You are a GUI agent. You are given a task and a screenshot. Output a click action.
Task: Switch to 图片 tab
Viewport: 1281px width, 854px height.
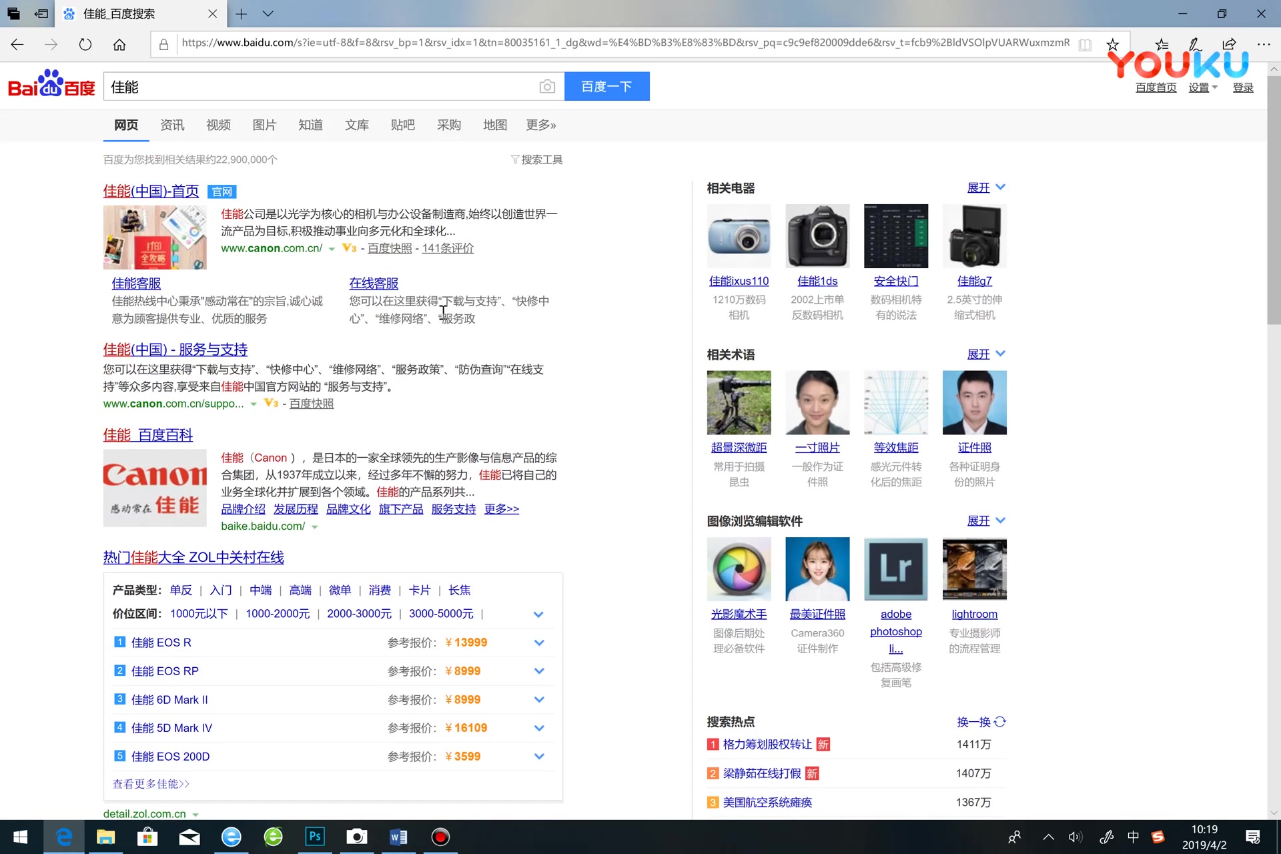pos(264,125)
